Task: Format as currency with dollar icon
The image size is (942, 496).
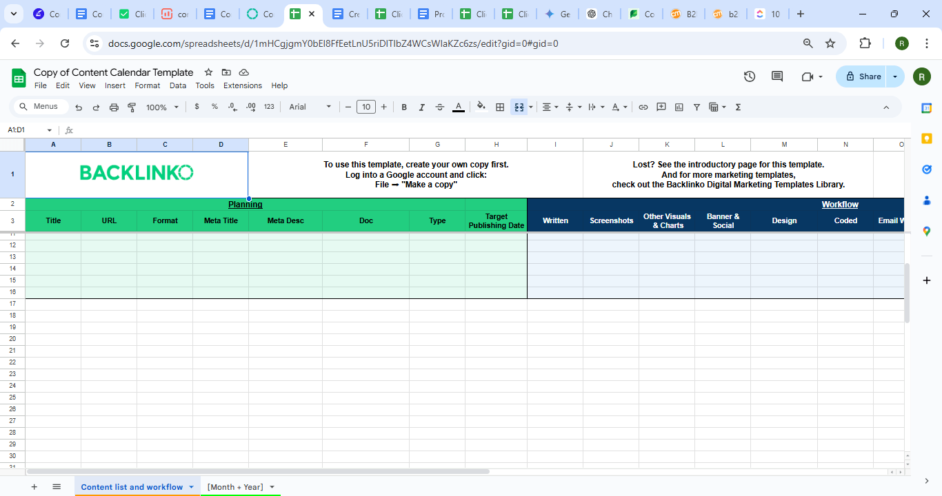Action: point(197,107)
